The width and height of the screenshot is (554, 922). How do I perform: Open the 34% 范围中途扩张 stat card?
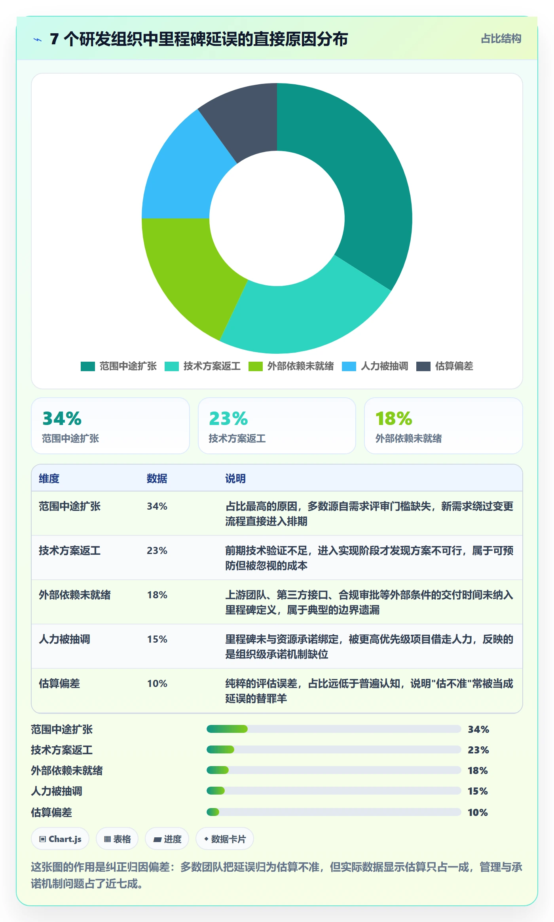point(110,426)
